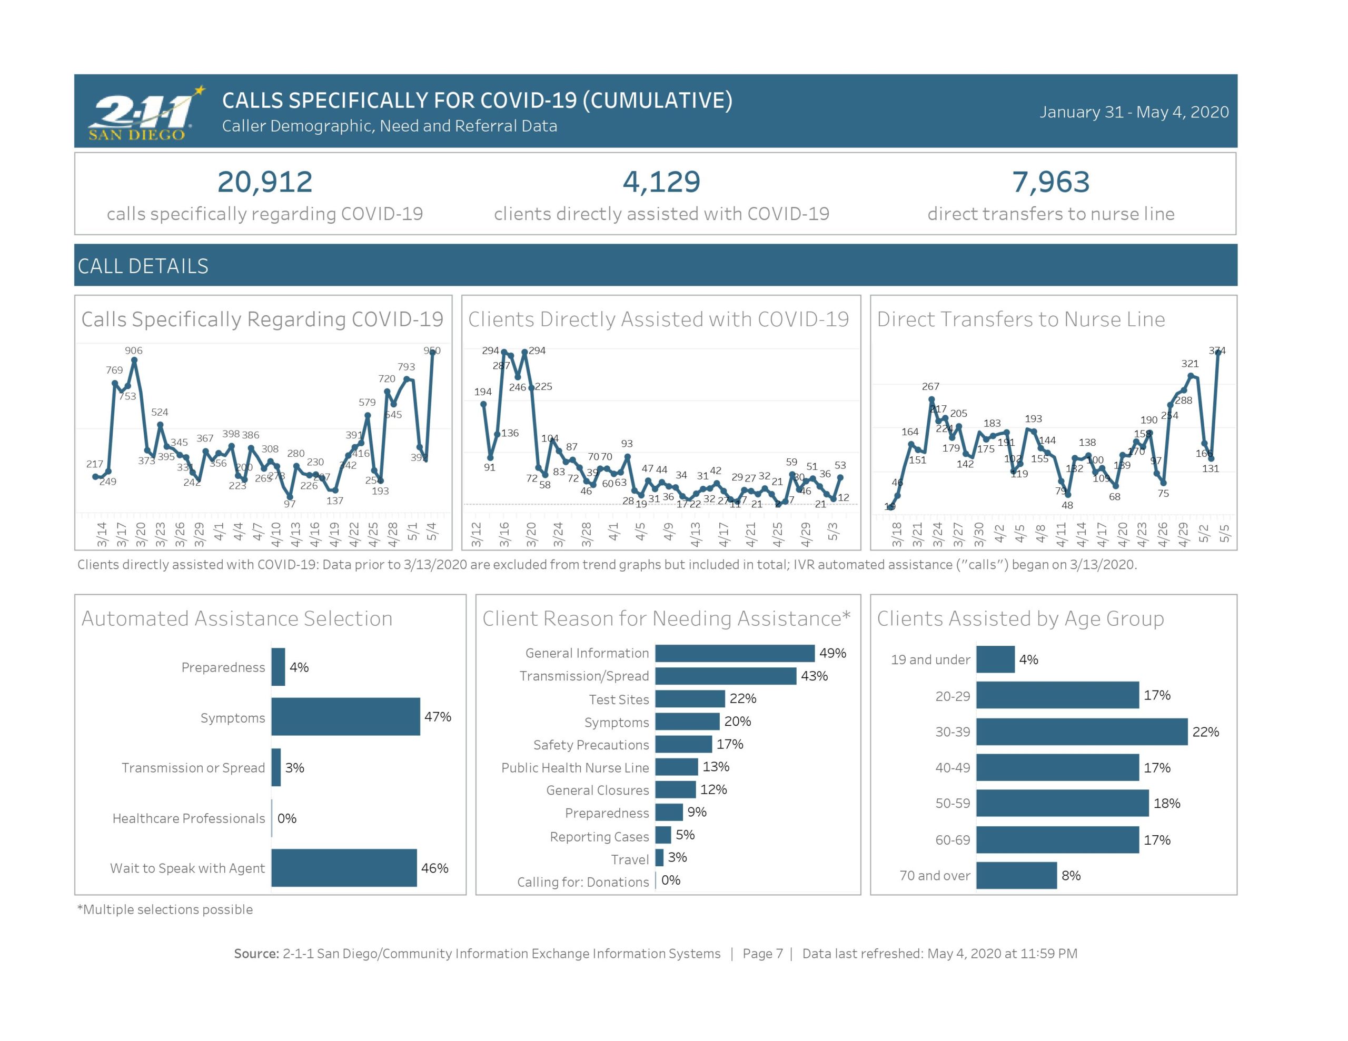
Task: Click the Wait to Speak with Agent bar
Action: [x=344, y=868]
